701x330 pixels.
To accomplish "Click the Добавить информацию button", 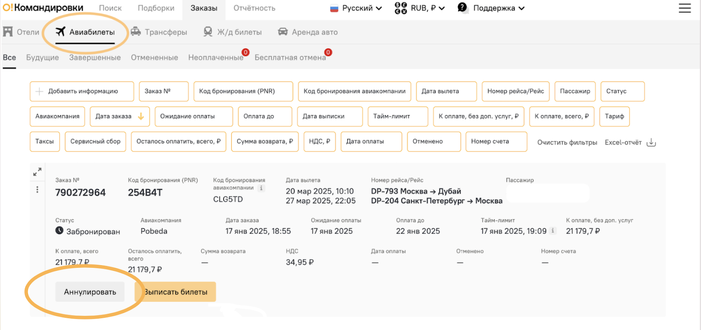I will (x=82, y=91).
